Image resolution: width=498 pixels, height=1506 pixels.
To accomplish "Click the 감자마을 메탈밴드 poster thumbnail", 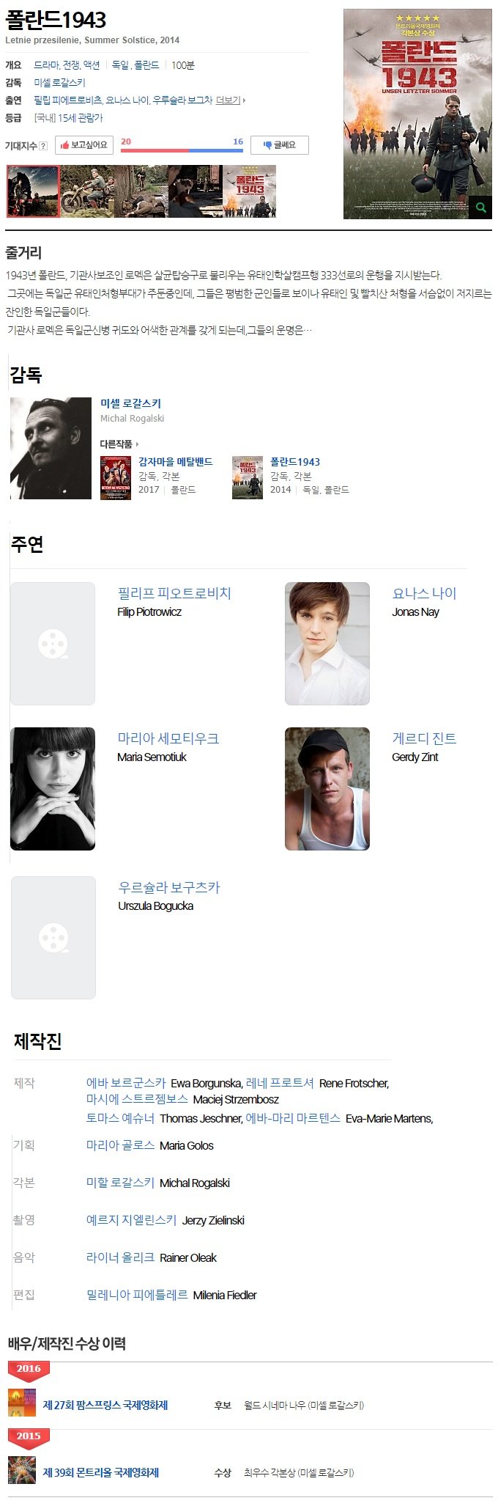I will tap(116, 477).
